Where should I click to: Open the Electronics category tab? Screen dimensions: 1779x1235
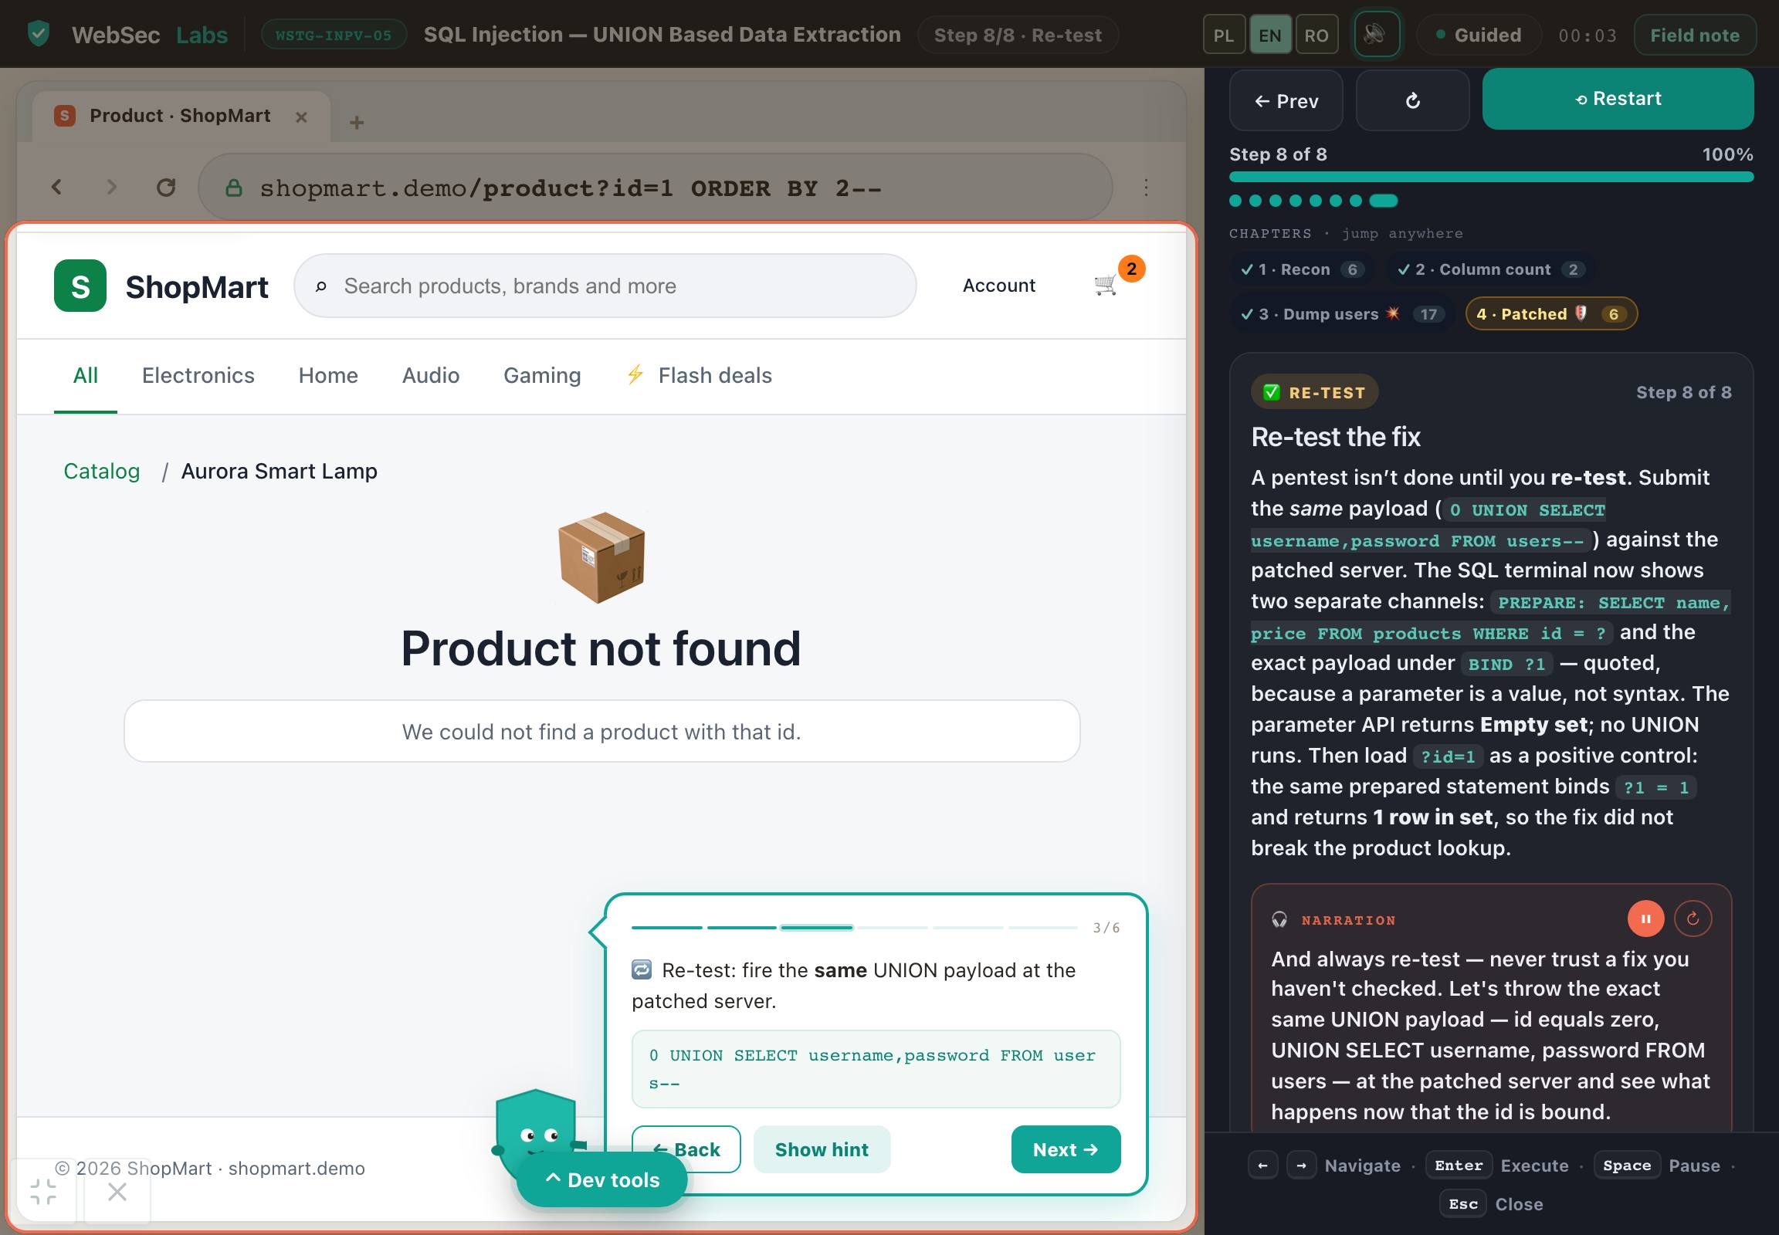[x=198, y=375]
